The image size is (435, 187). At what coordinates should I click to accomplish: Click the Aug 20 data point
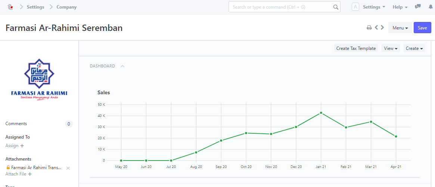tap(196, 152)
